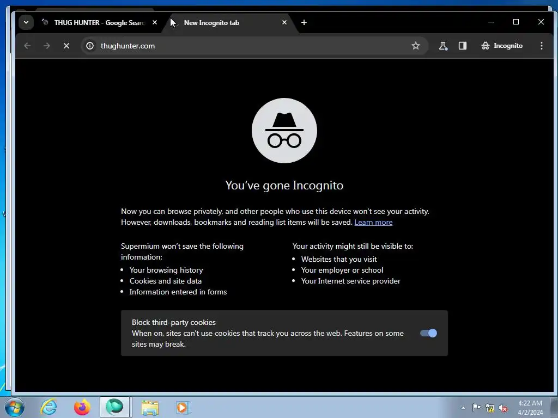Open Windows Explorer folder on taskbar

pyautogui.click(x=150, y=407)
